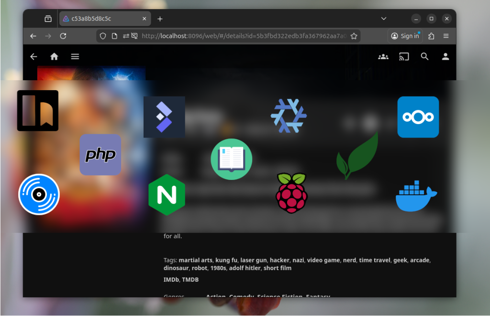This screenshot has height=316, width=490.
Task: Select the Raspberry Pi logo
Action: (292, 192)
